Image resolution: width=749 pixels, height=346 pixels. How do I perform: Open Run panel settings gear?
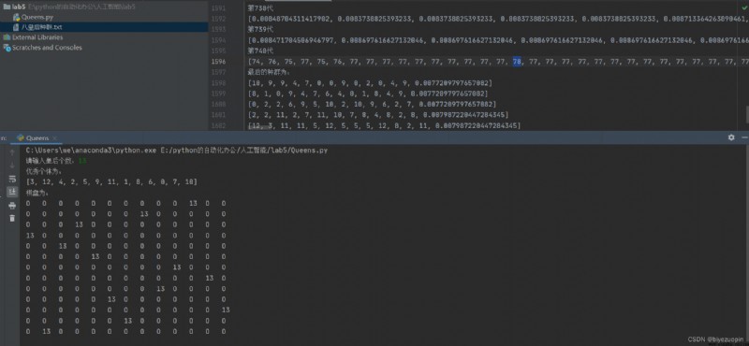(731, 137)
